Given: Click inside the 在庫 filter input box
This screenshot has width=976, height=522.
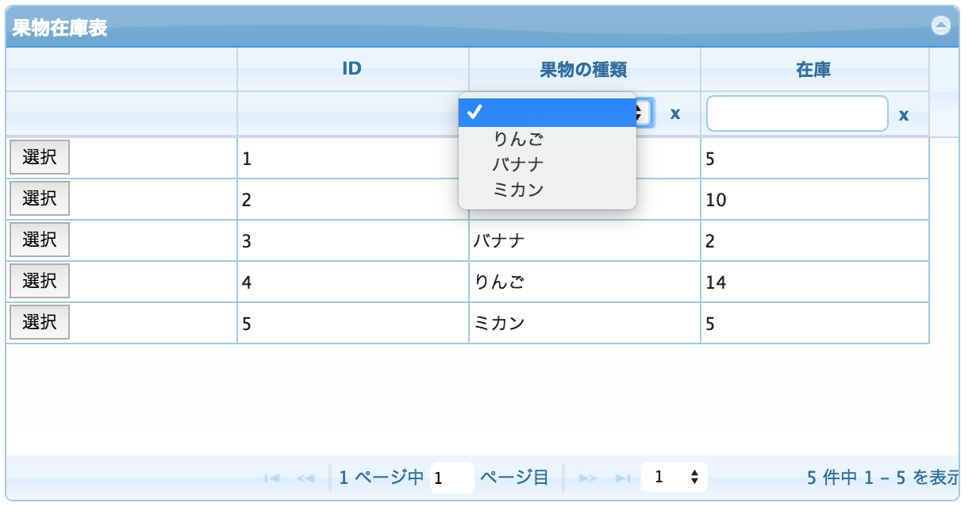Looking at the screenshot, I should click(x=796, y=113).
